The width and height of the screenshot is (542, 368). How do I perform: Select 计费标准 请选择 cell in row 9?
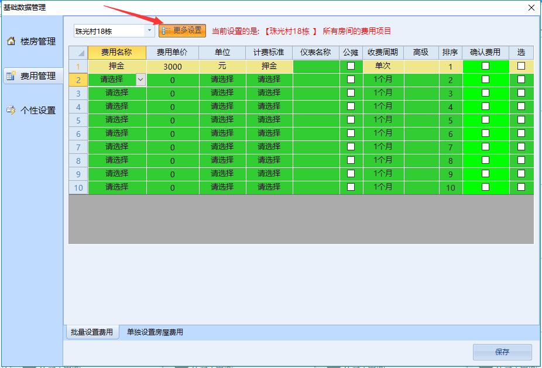pos(269,174)
